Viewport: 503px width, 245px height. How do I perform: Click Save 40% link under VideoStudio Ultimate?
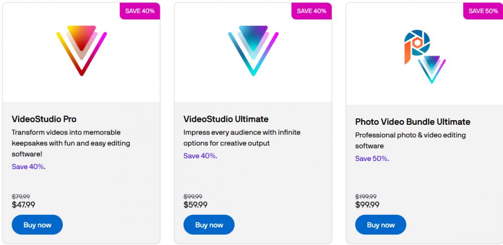tap(200, 156)
